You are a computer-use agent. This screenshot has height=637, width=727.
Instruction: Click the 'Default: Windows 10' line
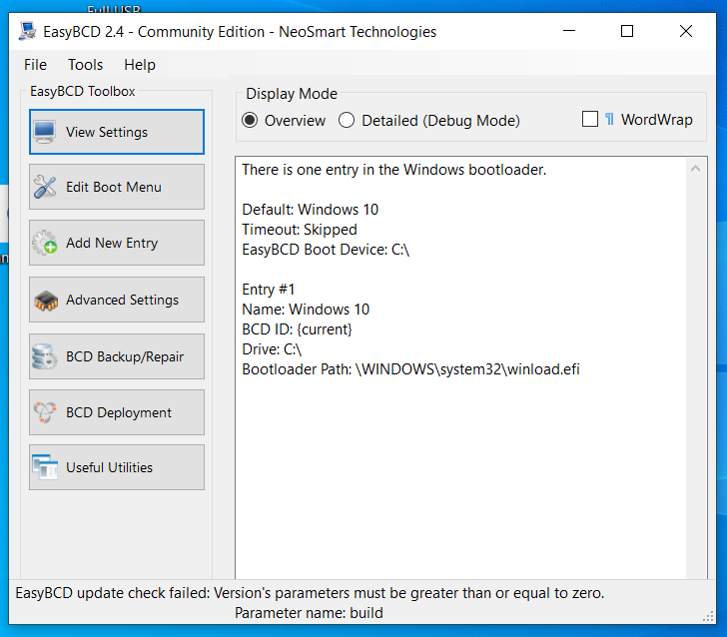click(311, 210)
